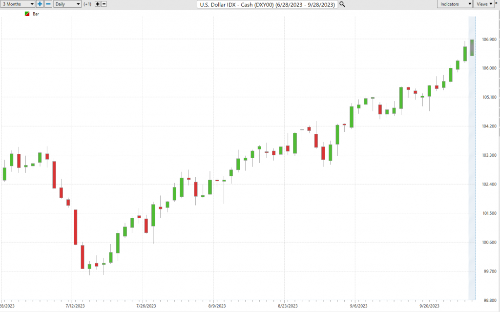Click the asterisk next to Views
Viewport: 500px width, 312px height.
pyautogui.click(x=496, y=3)
